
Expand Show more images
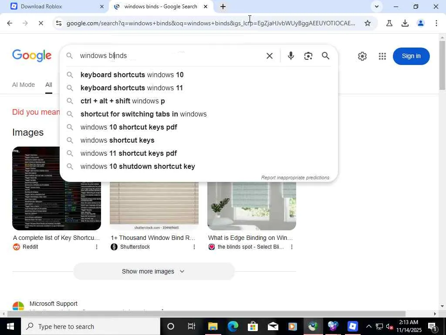pyautogui.click(x=154, y=271)
